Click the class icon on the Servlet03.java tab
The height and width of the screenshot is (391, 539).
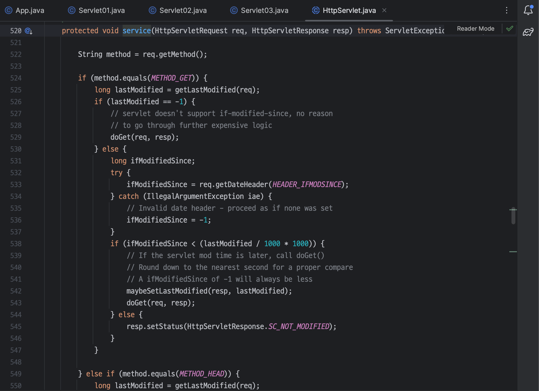pyautogui.click(x=234, y=10)
